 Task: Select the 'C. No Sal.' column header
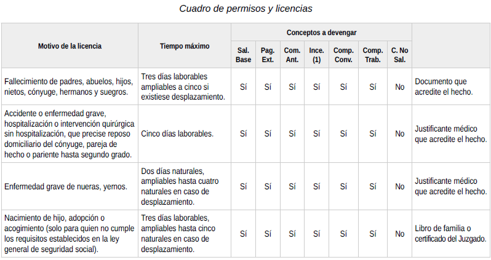click(399, 55)
